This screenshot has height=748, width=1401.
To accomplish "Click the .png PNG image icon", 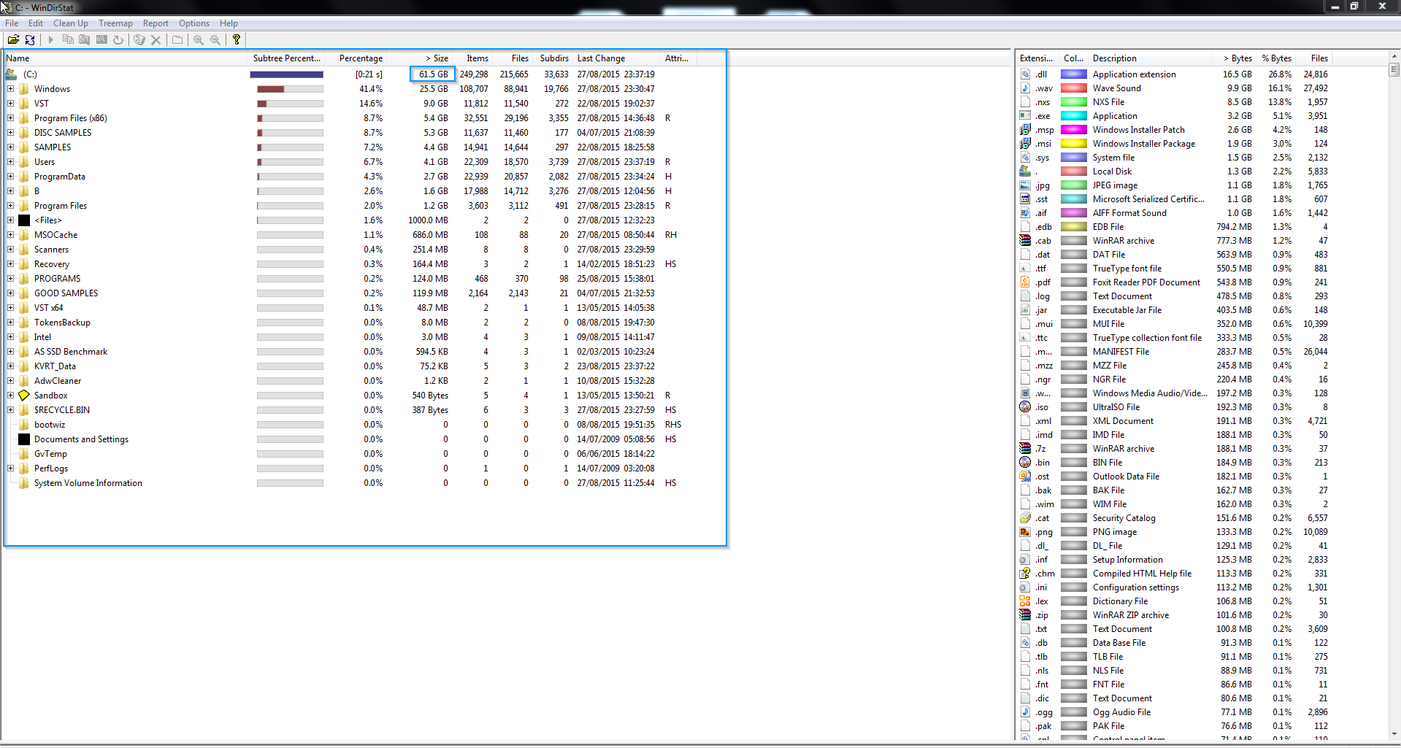I will click(x=1025, y=532).
